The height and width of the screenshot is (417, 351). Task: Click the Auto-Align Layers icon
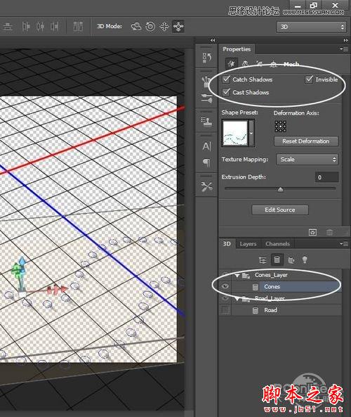[78, 27]
